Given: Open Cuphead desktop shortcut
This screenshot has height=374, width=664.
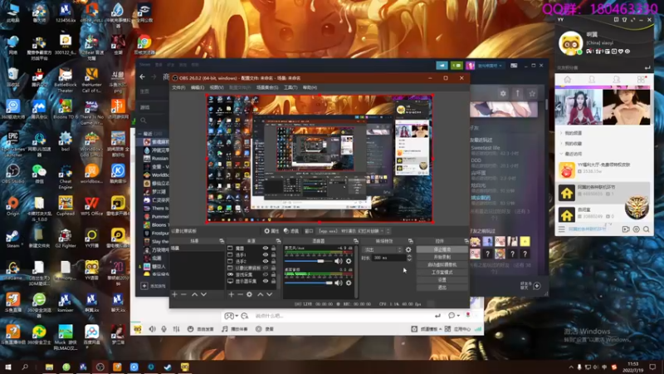Looking at the screenshot, I should 66,206.
